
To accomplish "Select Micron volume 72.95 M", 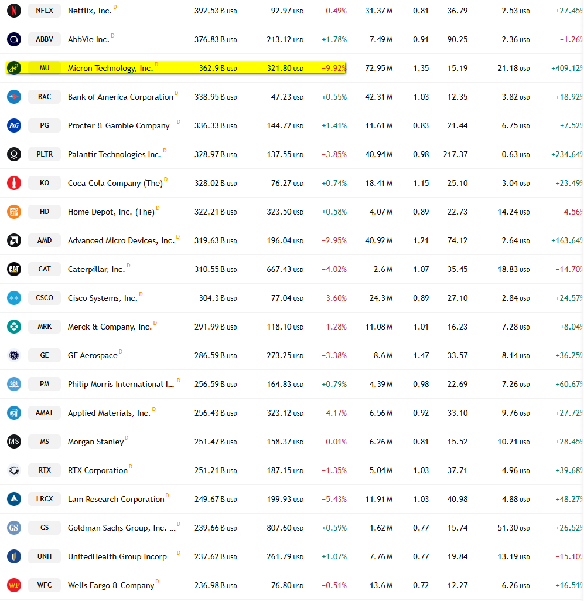I will point(379,68).
